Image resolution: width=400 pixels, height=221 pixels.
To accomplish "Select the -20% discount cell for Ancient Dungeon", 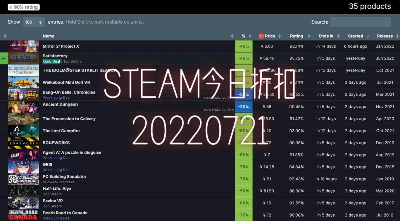I will (x=244, y=107).
